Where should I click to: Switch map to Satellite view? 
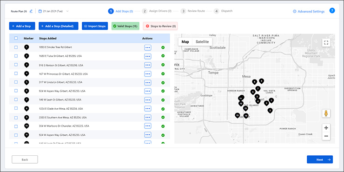pos(202,42)
